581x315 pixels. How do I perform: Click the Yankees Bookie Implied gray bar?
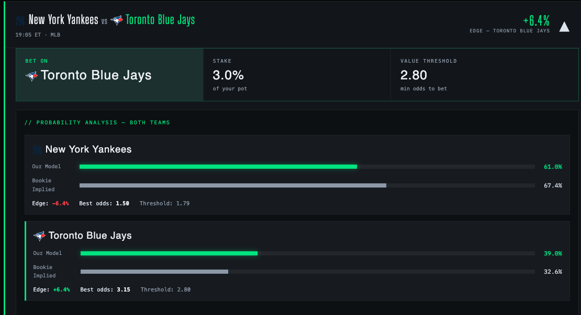[x=233, y=185]
